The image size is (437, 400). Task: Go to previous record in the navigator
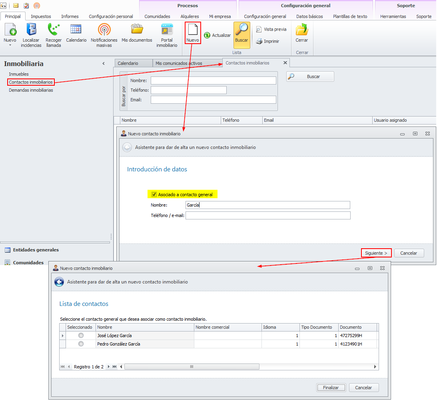(x=69, y=366)
